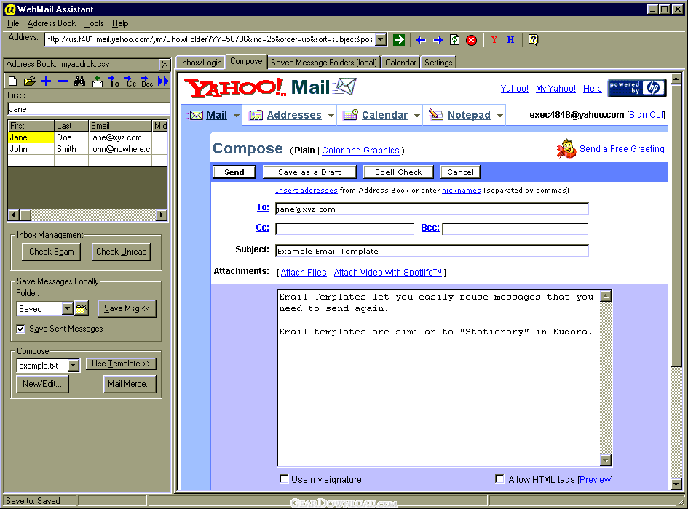Click the Attach Files link
The image size is (688, 509).
point(304,272)
